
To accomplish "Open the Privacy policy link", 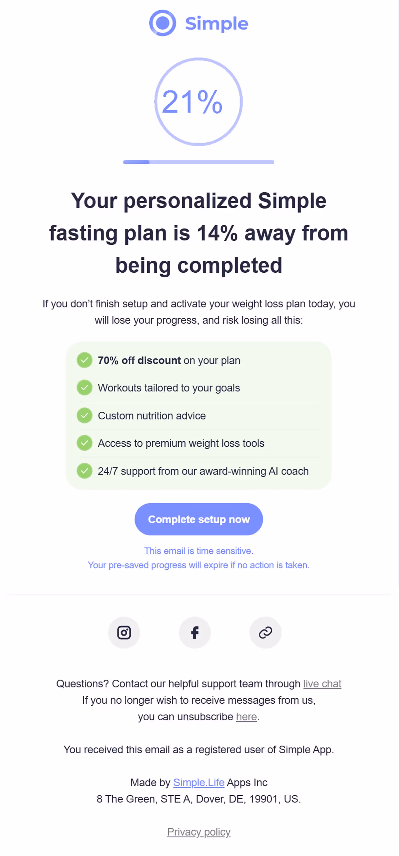I will coord(199,832).
